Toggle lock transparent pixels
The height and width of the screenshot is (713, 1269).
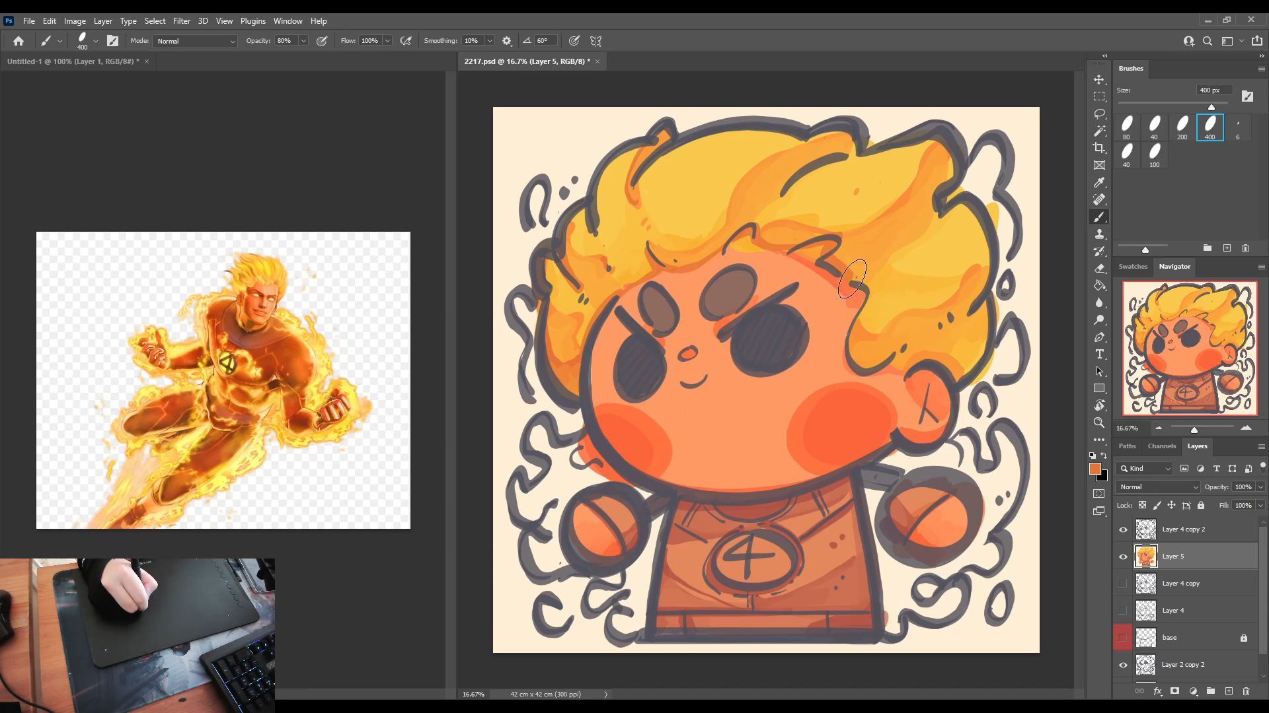pos(1142,506)
